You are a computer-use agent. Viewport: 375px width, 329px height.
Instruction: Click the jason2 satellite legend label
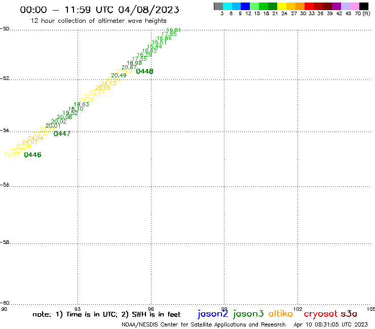coord(213,314)
